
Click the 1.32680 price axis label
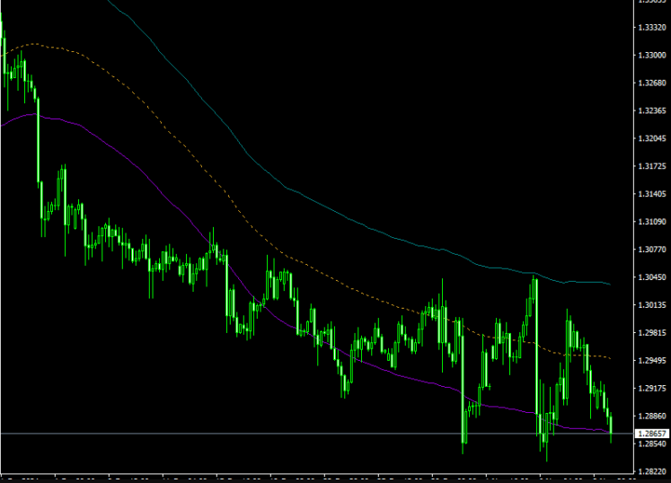click(x=652, y=83)
